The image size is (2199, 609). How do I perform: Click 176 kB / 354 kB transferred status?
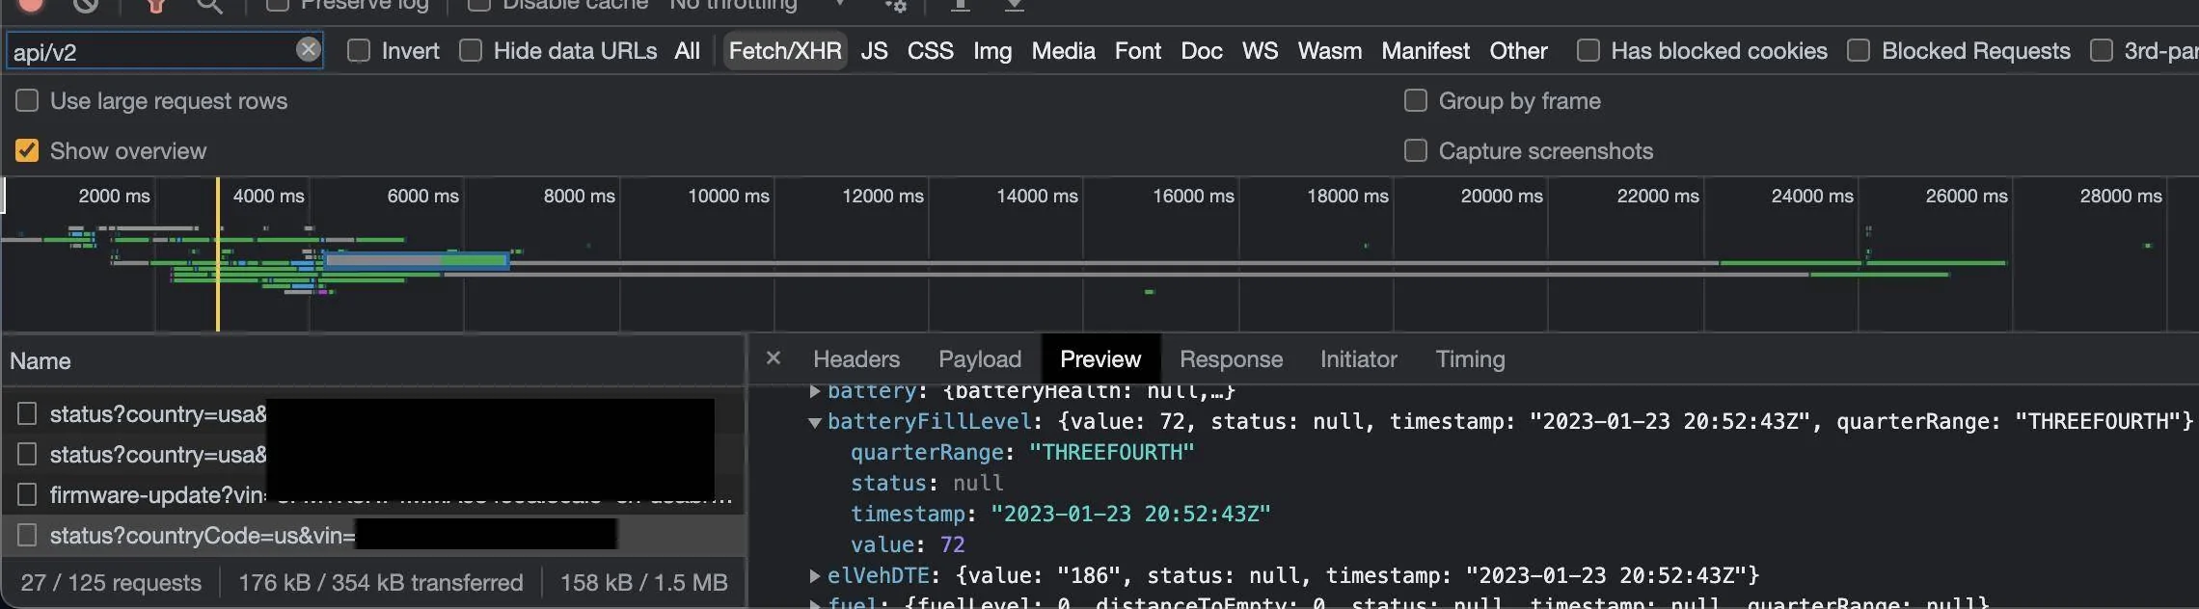point(381,583)
